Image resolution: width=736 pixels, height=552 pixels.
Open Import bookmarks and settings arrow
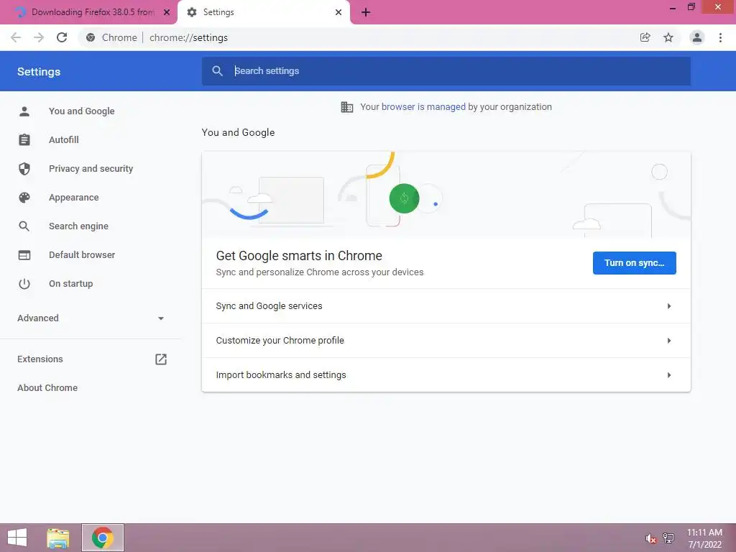(669, 375)
